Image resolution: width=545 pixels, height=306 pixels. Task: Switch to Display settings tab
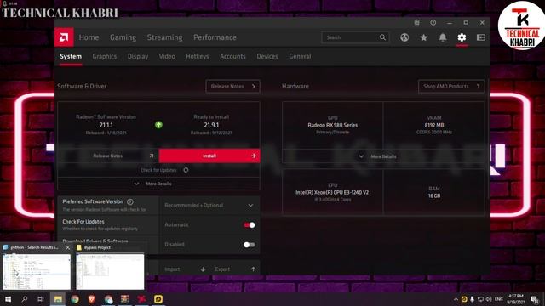[138, 56]
